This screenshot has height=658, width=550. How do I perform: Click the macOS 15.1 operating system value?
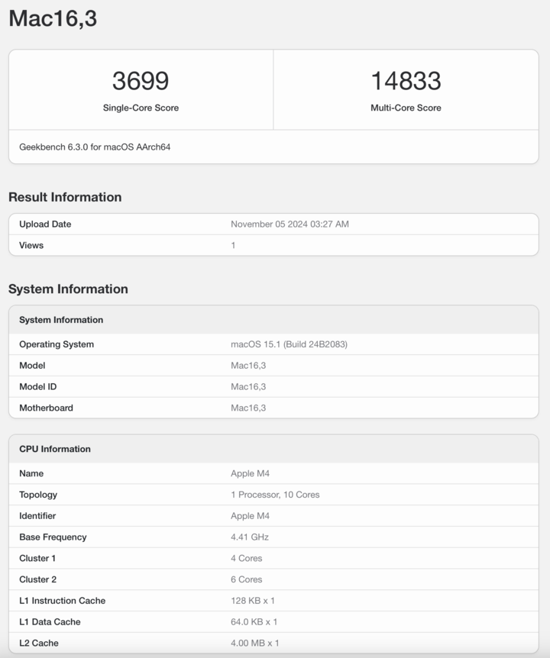tap(289, 344)
